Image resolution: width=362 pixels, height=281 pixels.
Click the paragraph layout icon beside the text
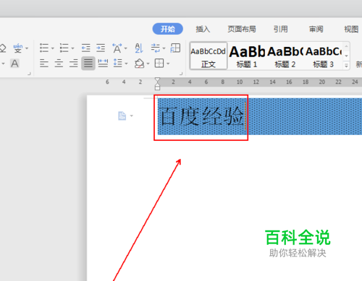click(122, 116)
